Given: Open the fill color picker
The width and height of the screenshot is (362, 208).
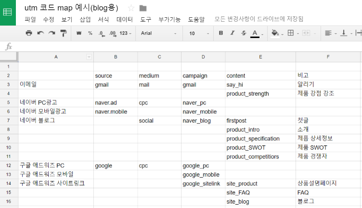Looking at the screenshot, I should tap(275, 34).
